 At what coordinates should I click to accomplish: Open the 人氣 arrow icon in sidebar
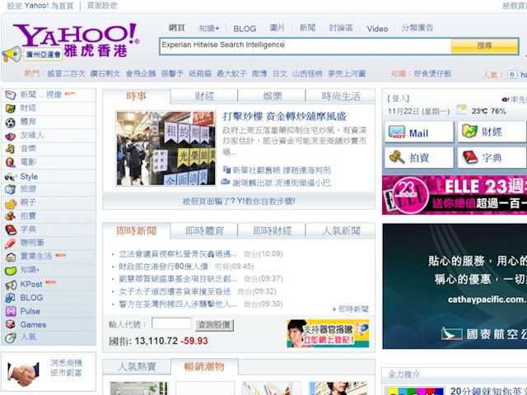(x=11, y=337)
